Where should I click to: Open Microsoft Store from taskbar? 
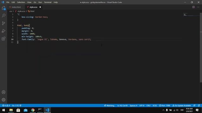click(x=18, y=110)
